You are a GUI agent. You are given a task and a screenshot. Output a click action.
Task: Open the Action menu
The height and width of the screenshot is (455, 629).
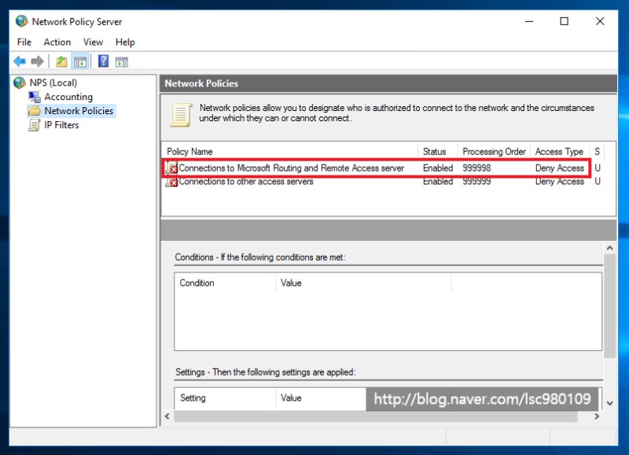(x=57, y=42)
